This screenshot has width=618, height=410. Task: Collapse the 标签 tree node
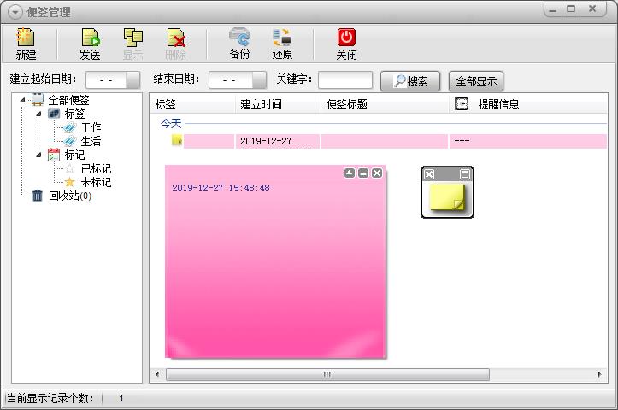point(38,114)
